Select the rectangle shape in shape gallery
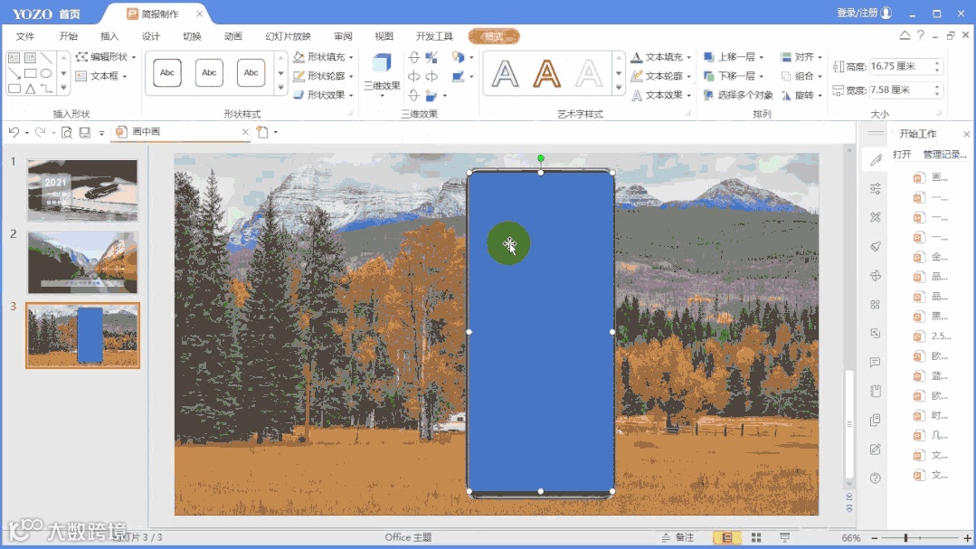 click(x=30, y=73)
